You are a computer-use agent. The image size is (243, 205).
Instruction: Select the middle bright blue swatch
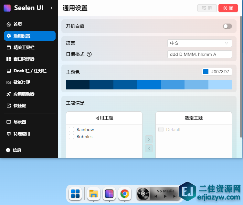149,85
